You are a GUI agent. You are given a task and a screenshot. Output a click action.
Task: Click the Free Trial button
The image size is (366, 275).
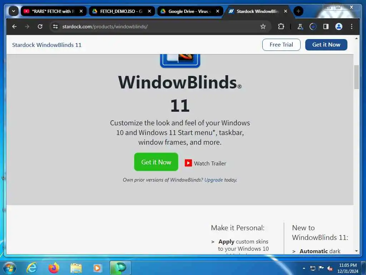281,45
